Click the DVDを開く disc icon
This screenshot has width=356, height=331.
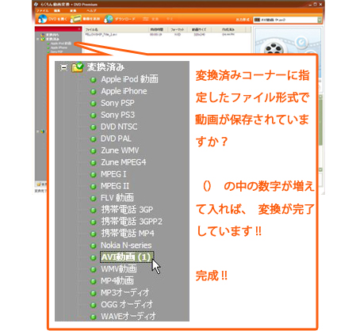43,19
